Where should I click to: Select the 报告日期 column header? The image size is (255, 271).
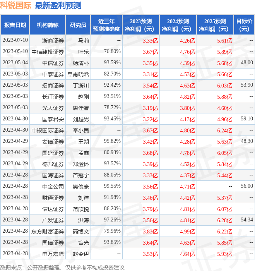tap(15, 25)
